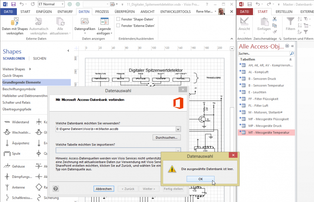Confirm the empty database warning with OK
Image resolution: width=314 pixels, height=202 pixels.
pyautogui.click(x=200, y=179)
